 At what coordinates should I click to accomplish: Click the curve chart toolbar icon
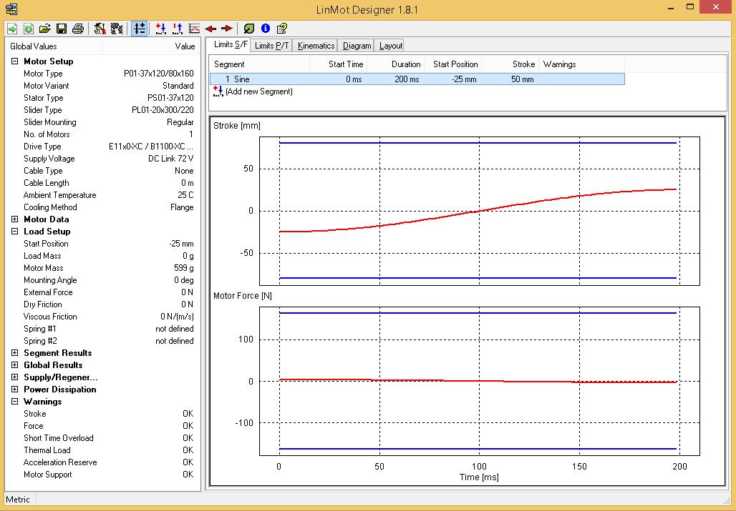pyautogui.click(x=194, y=29)
